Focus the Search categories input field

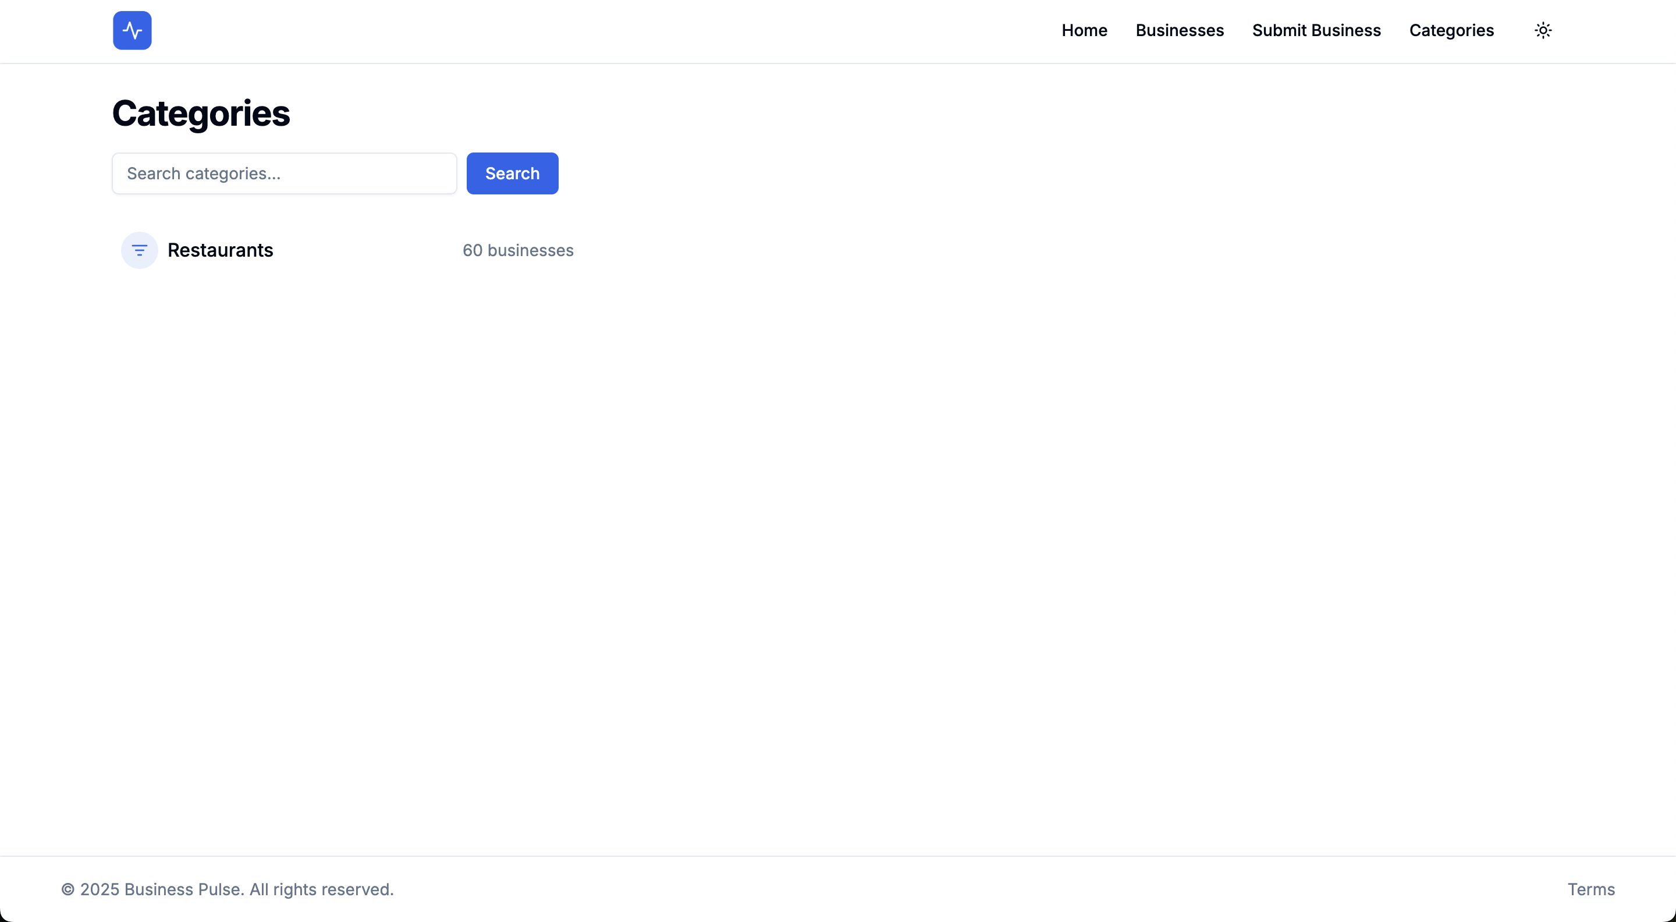[285, 173]
